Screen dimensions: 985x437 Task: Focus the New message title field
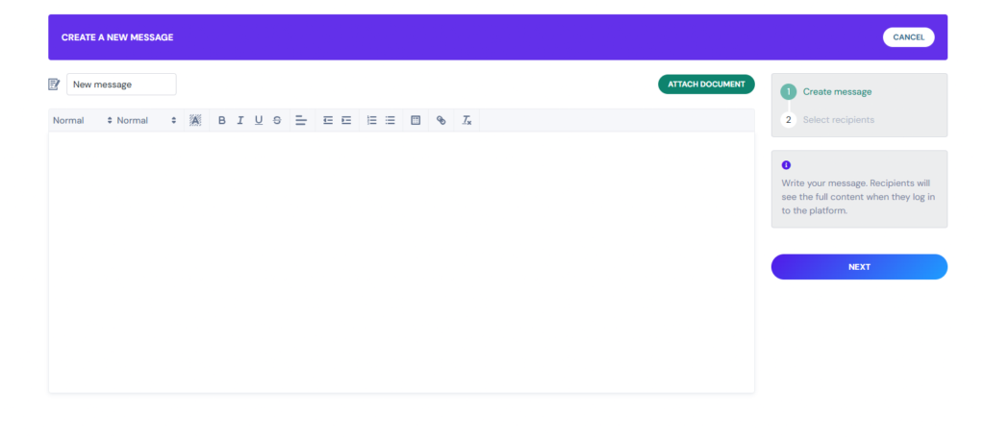(121, 84)
